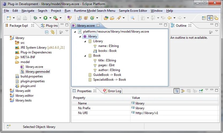The width and height of the screenshot is (223, 133).
Task: Select 'SpecialistBook -> Book' class
Action: 107,80
